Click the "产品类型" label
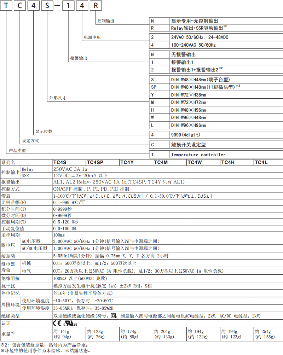283x355 pixels. pos(17,150)
